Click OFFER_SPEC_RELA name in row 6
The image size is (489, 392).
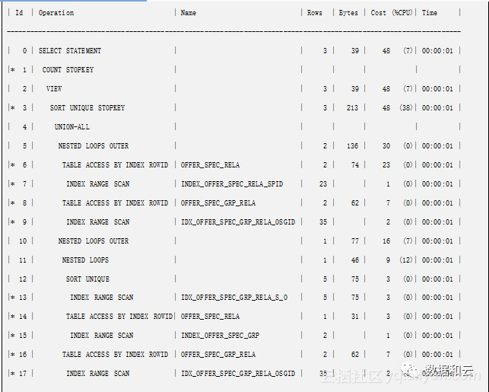click(210, 164)
